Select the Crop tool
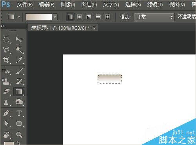Screen dimensions: 196x145 (x=6, y=60)
